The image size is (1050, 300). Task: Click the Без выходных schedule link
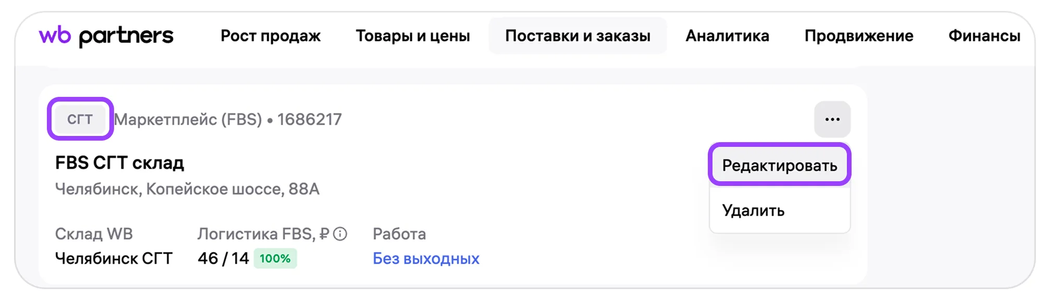(x=426, y=258)
